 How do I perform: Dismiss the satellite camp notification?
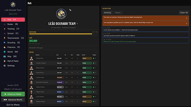pyautogui.click(x=187, y=23)
